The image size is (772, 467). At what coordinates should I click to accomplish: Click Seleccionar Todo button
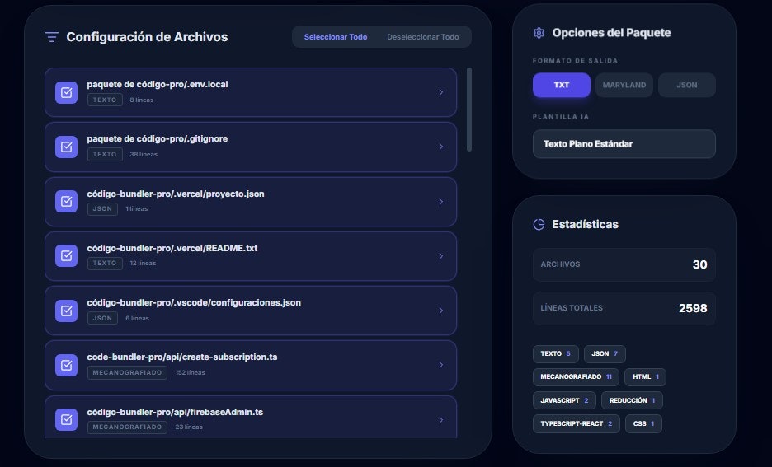click(x=336, y=37)
